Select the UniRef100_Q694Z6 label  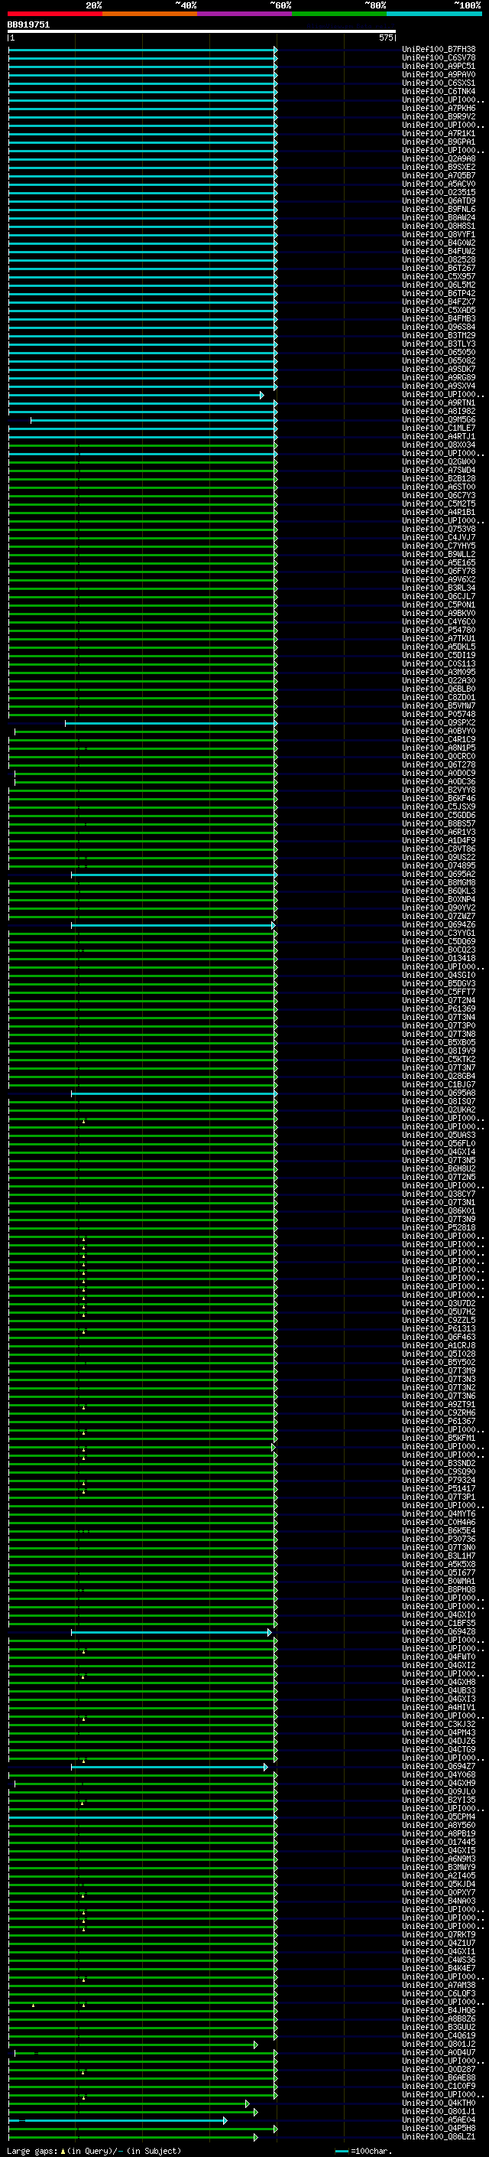439,924
